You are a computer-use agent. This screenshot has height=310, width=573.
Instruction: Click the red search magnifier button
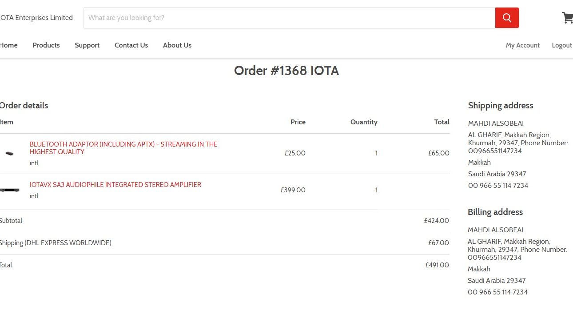[507, 18]
